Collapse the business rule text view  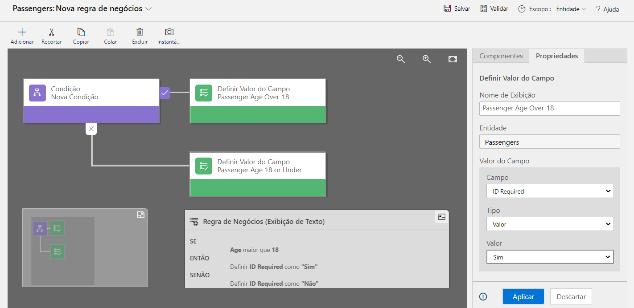[x=441, y=217]
